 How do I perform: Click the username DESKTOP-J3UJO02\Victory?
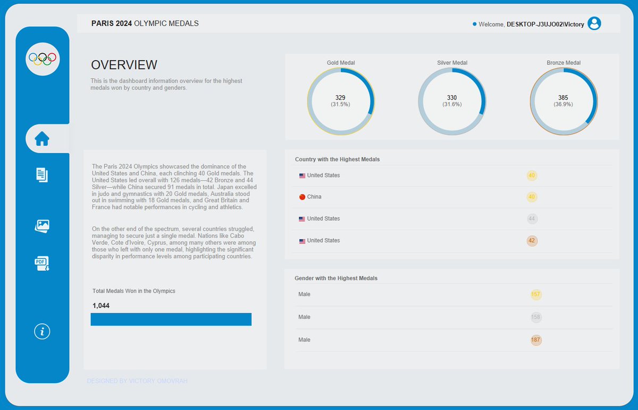(x=545, y=24)
